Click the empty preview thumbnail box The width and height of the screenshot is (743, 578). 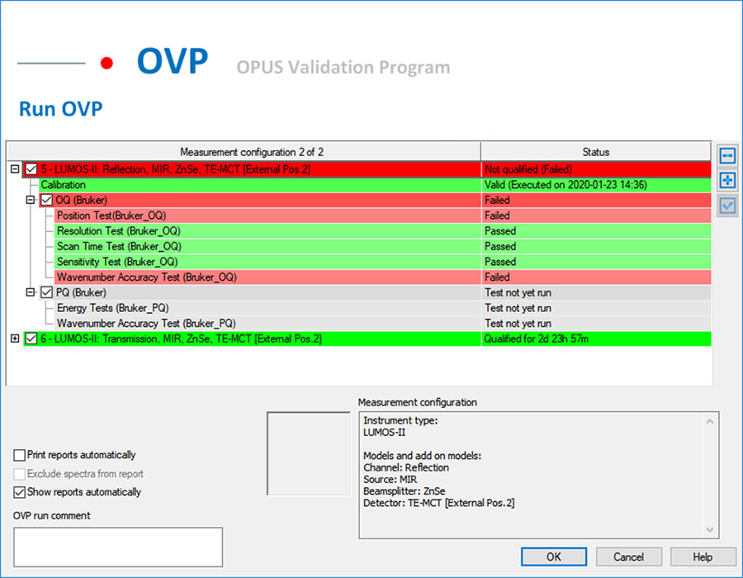pos(309,453)
